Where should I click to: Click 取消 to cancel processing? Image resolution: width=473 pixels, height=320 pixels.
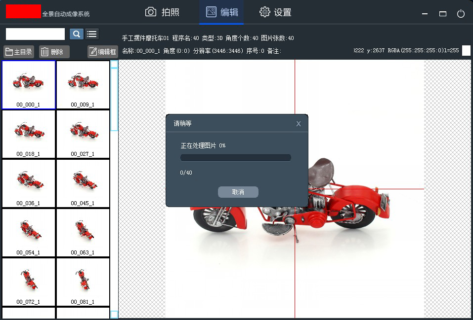click(x=238, y=192)
